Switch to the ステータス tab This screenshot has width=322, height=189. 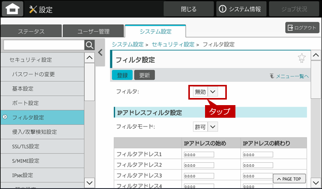tap(31, 31)
